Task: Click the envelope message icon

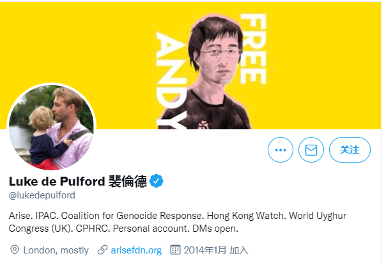Action: tap(311, 150)
